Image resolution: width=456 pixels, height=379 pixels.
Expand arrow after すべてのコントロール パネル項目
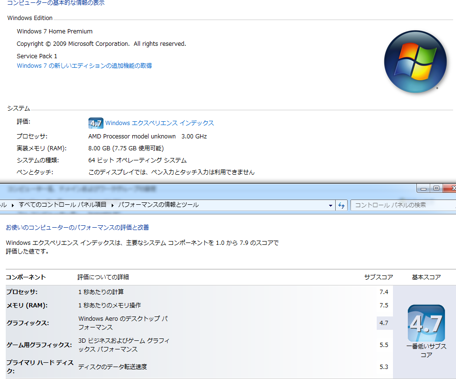pos(112,205)
